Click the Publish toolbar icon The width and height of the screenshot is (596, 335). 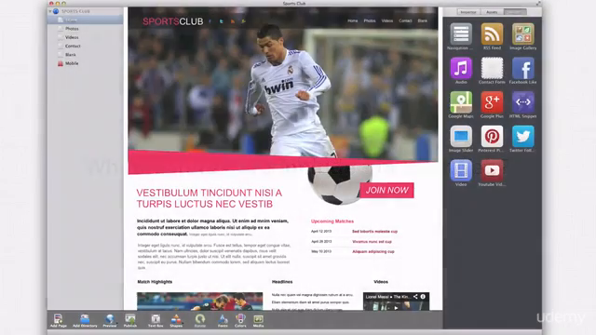[130, 320]
